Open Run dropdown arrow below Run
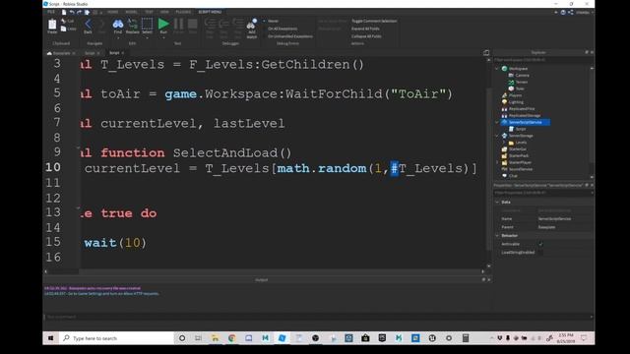Viewport: 630px width, 354px height. [163, 37]
